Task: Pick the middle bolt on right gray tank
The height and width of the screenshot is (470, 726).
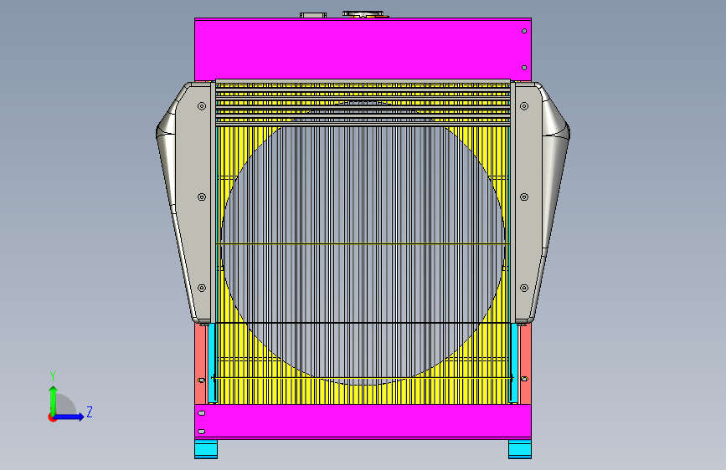Action: click(524, 197)
